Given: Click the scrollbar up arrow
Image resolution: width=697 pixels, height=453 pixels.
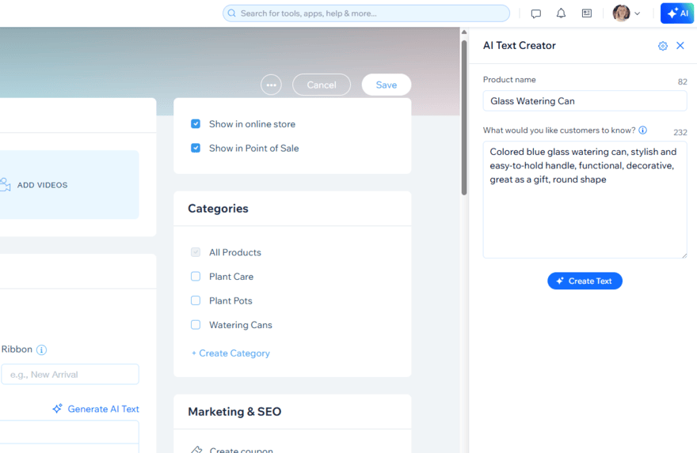Looking at the screenshot, I should pos(464,32).
